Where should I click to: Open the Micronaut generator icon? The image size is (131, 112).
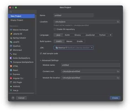11,50
